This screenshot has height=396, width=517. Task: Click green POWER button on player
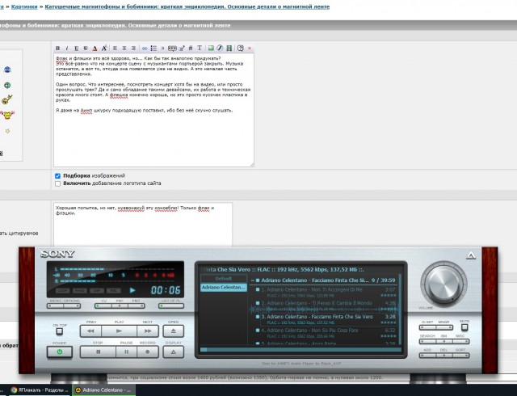click(60, 352)
